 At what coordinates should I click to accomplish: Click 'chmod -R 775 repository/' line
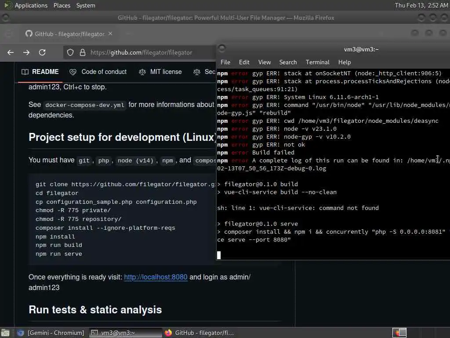(x=78, y=219)
